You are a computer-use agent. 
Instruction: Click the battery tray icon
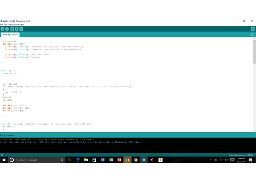216,160
